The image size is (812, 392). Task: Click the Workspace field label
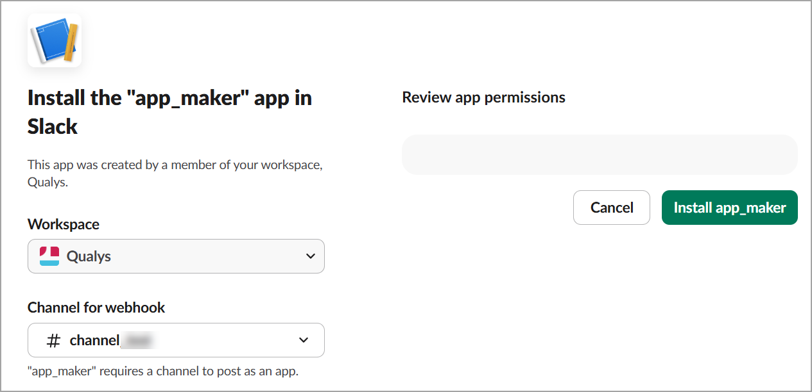click(x=64, y=224)
